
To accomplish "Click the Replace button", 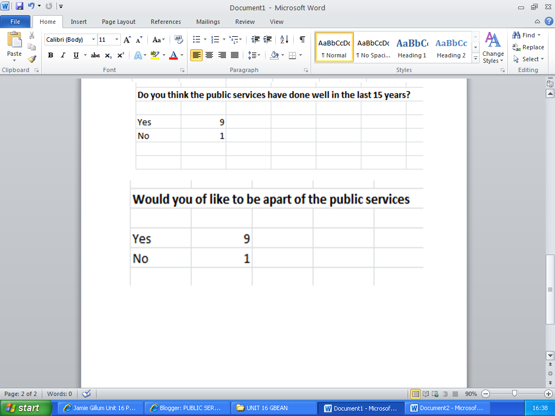I will point(528,47).
